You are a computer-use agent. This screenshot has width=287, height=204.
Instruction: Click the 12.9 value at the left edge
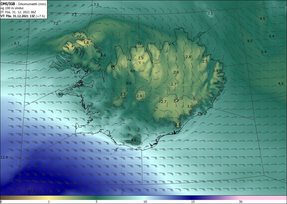click(4, 157)
